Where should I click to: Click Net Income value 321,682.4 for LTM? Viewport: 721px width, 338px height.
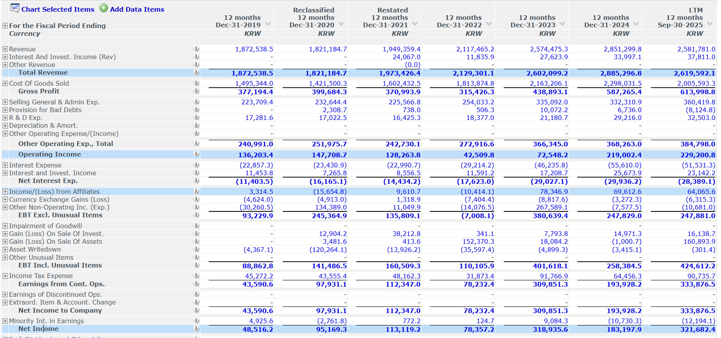(x=694, y=329)
